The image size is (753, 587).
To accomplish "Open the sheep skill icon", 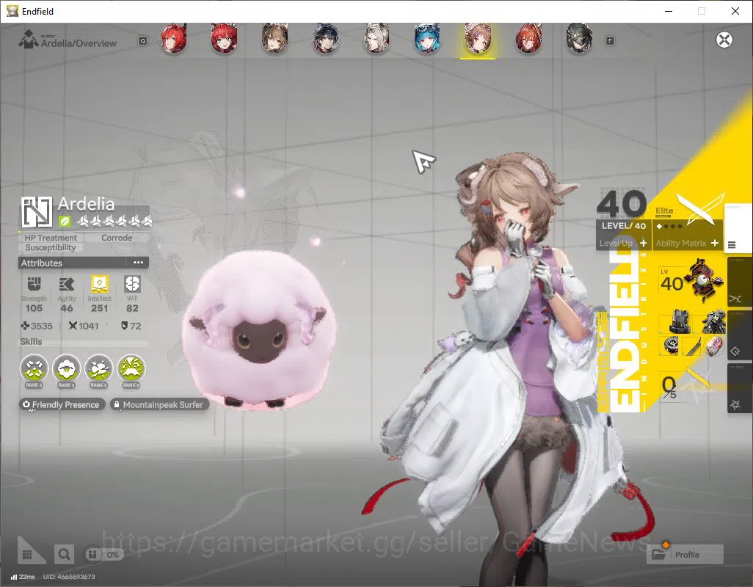I will (x=66, y=368).
